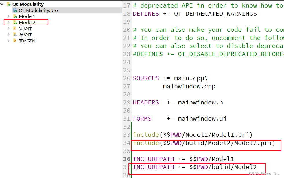The width and height of the screenshot is (284, 178).
Task: Select the Model1 tree item label
Action: point(27,16)
